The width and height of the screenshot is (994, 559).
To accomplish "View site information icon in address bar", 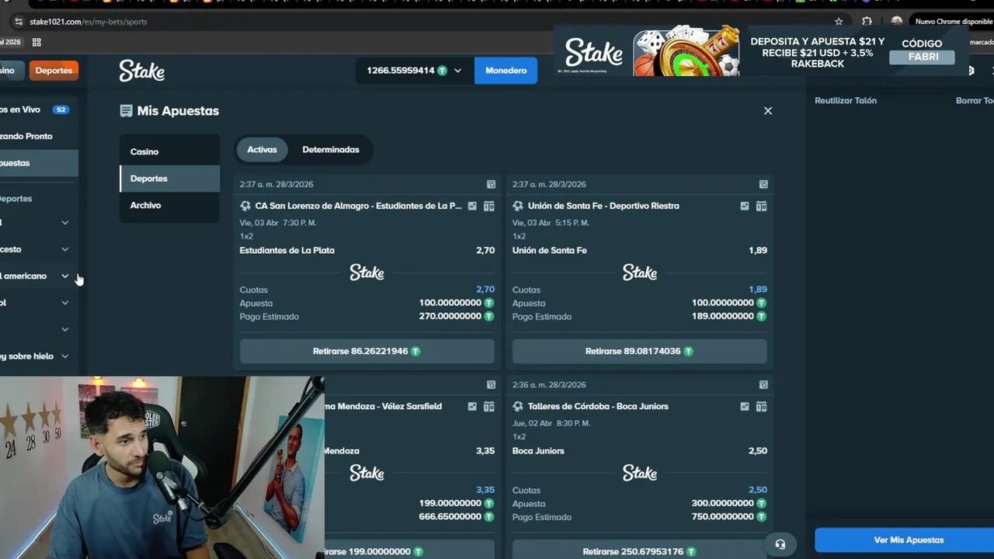I will [19, 22].
